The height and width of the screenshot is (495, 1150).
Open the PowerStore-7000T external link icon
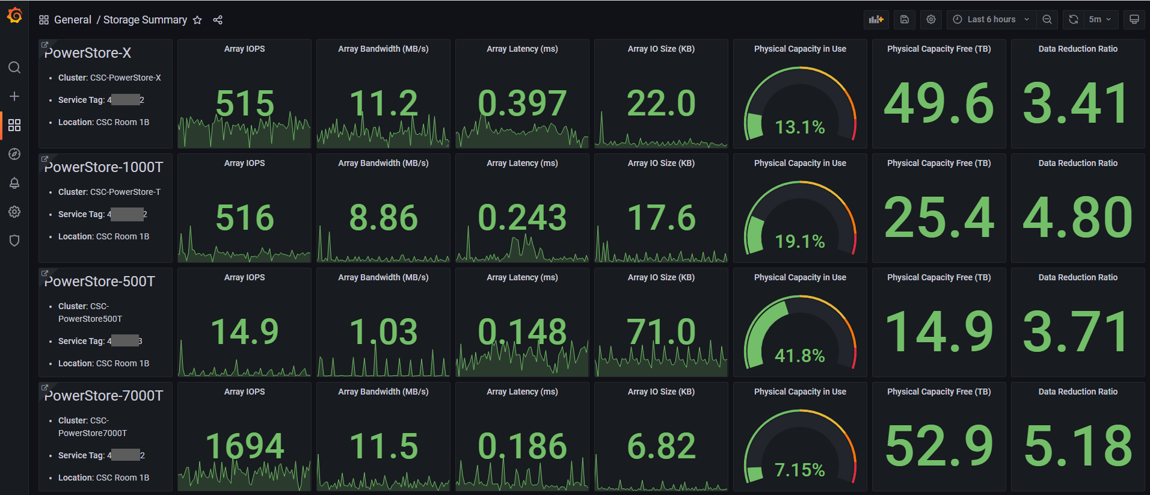[x=45, y=387]
